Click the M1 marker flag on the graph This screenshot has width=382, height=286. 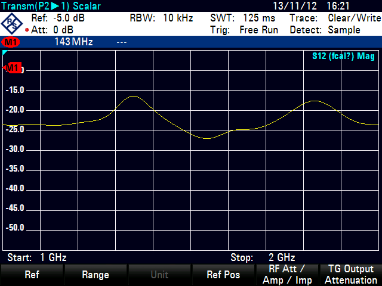click(x=13, y=68)
